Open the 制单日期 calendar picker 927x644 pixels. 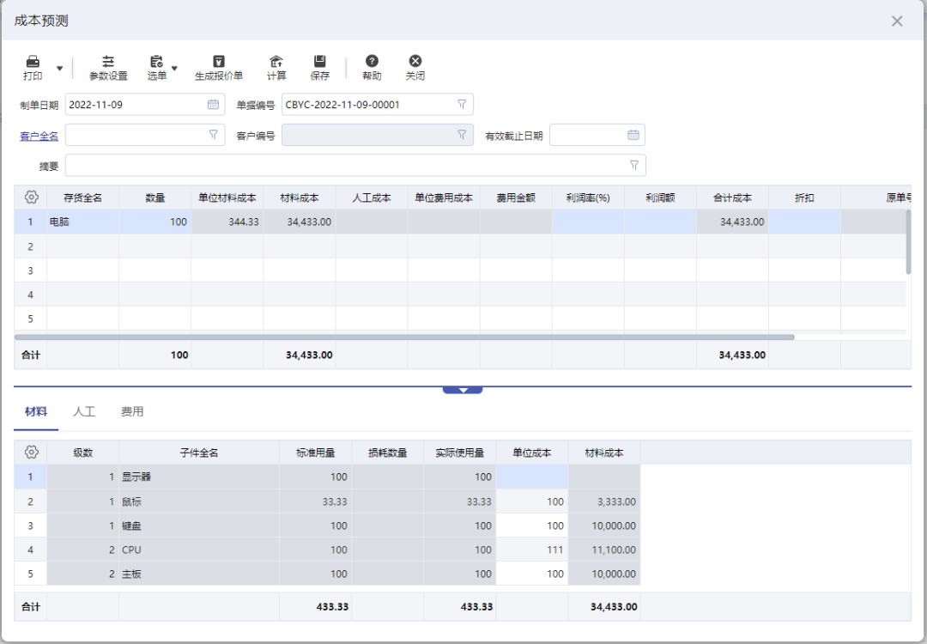[x=213, y=105]
